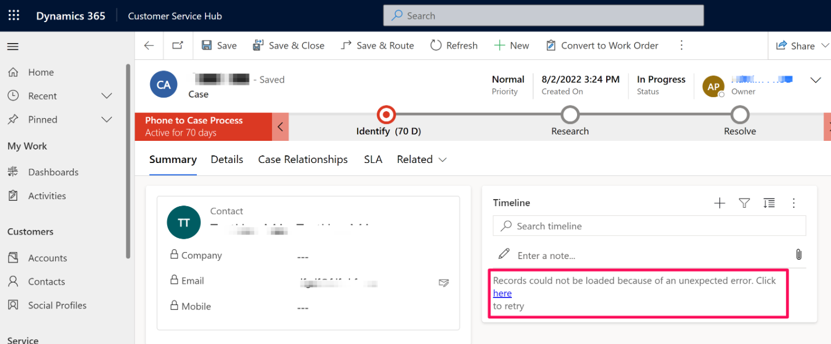Click the Dynamics 365 title
Screen dimensions: 831x344
point(70,16)
